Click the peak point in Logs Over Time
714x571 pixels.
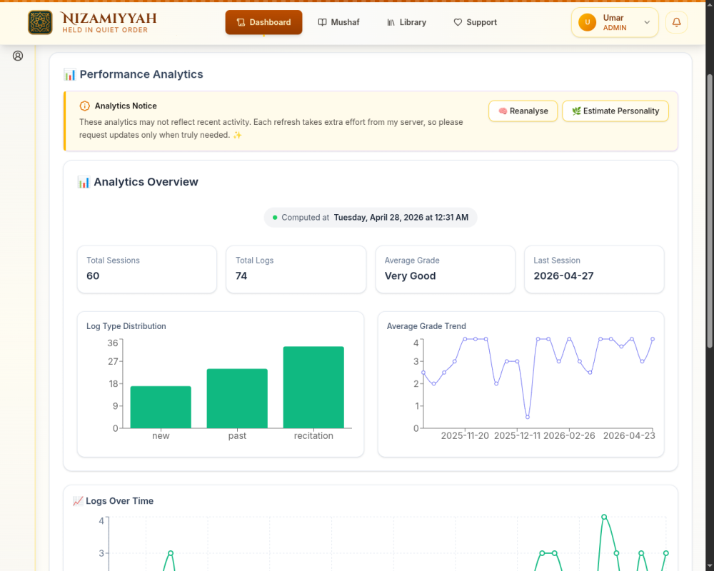coord(604,517)
